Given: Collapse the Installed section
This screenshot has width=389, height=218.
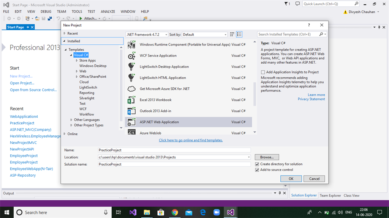Looking at the screenshot, I should [x=64, y=41].
